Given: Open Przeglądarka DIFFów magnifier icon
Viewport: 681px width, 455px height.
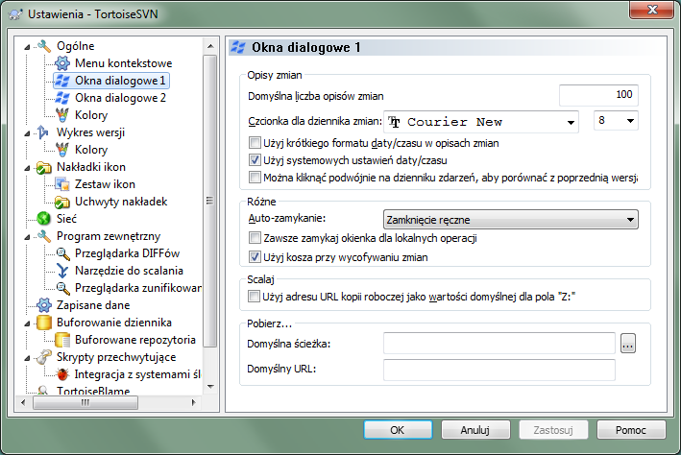Looking at the screenshot, I should pos(62,253).
